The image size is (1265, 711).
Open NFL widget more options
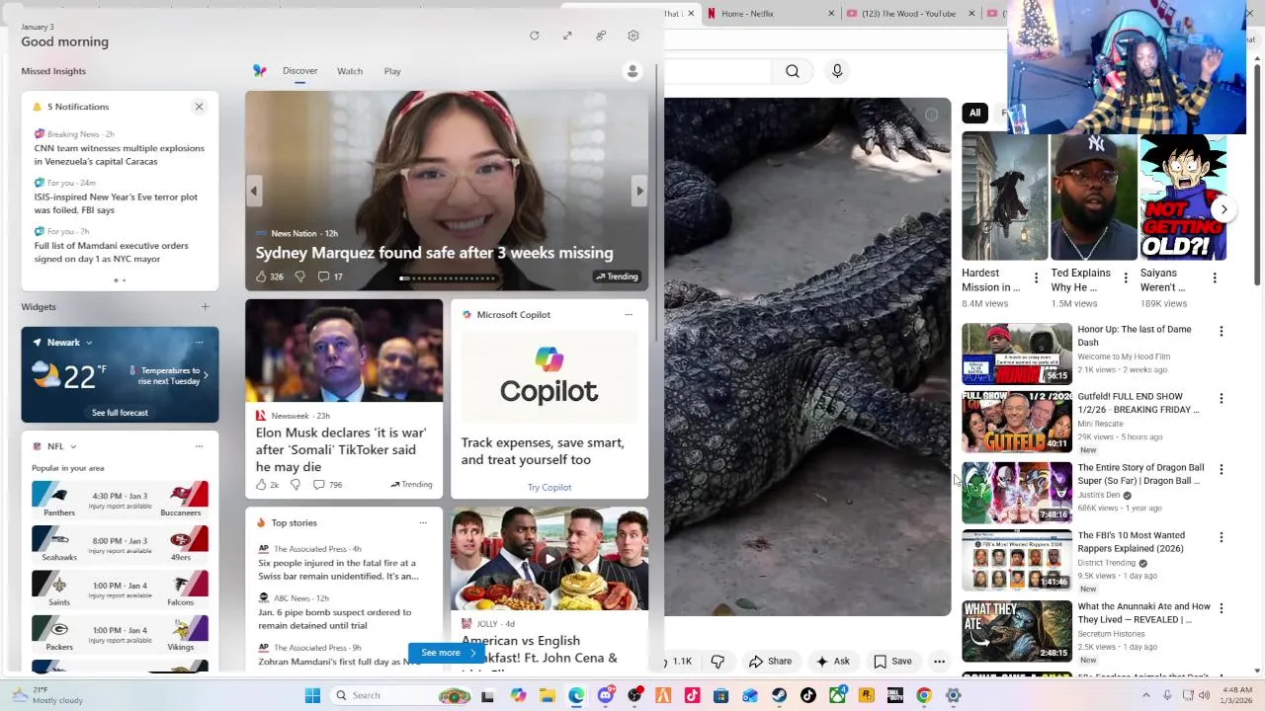click(199, 446)
